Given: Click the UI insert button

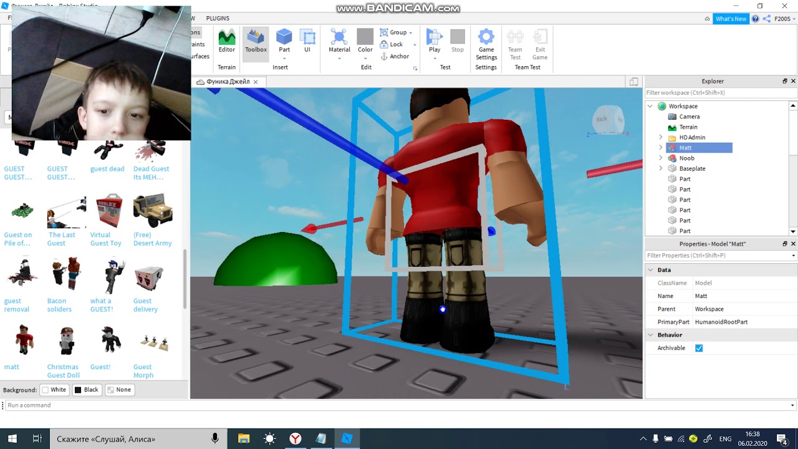Looking at the screenshot, I should click(x=307, y=41).
